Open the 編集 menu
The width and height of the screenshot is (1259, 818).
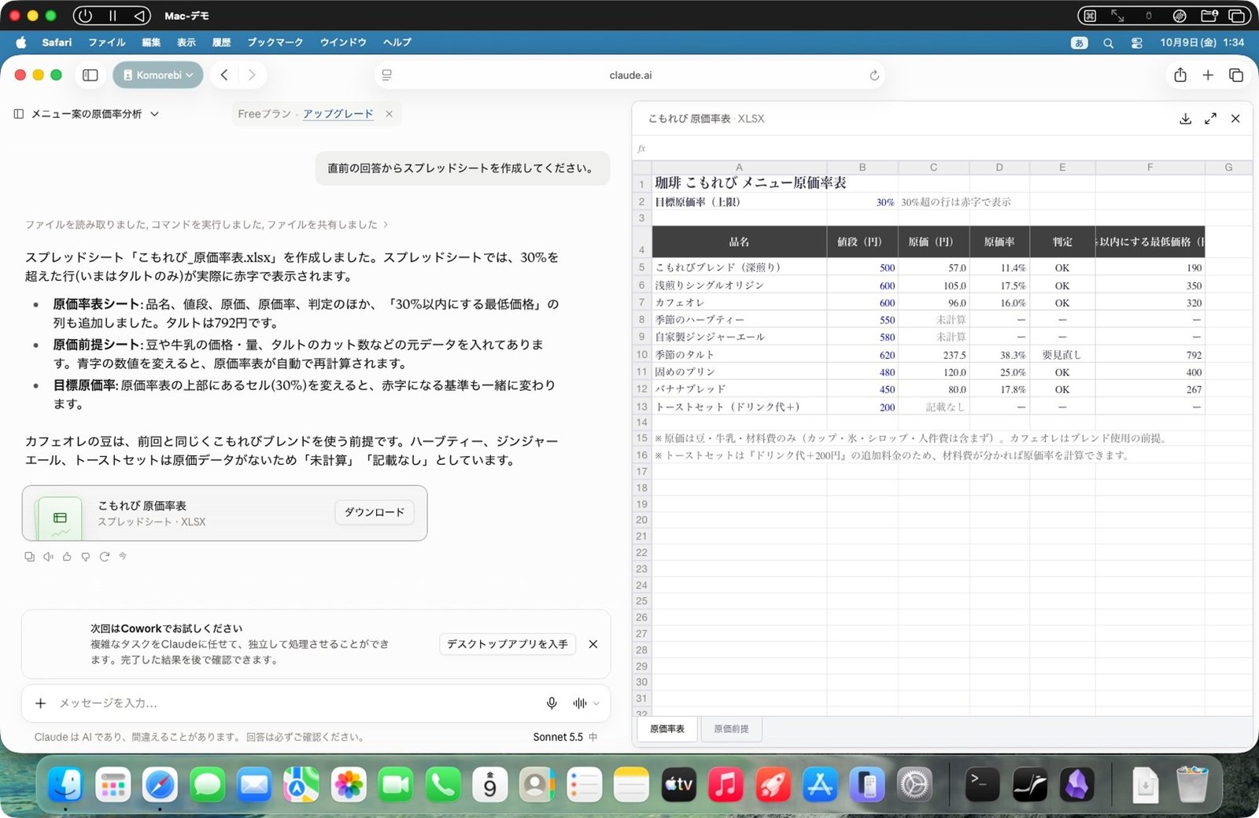pyautogui.click(x=151, y=42)
